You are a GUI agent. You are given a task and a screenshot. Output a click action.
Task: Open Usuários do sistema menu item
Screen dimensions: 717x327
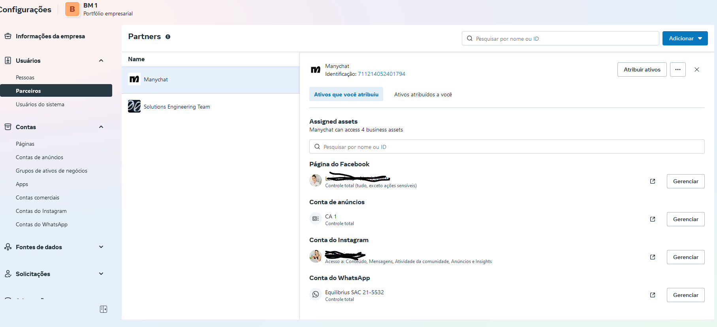(40, 104)
